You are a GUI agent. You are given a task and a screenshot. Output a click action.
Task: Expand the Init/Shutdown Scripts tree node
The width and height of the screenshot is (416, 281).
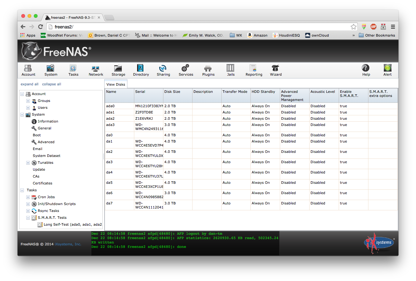click(28, 204)
